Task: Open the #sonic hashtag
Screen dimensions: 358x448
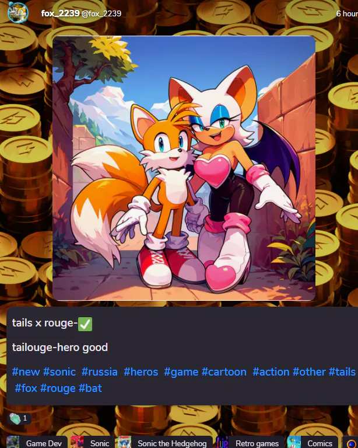Action: (59, 372)
